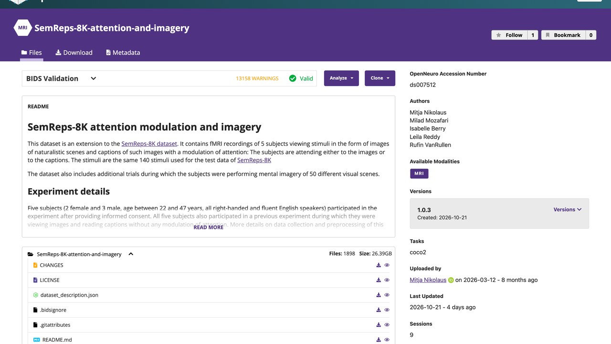Download the LICENSE file

pyautogui.click(x=379, y=280)
